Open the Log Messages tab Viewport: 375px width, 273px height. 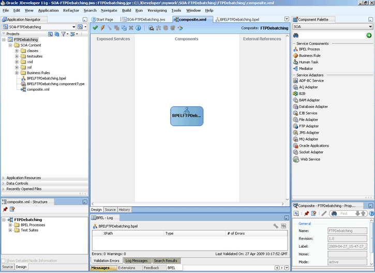(137, 261)
